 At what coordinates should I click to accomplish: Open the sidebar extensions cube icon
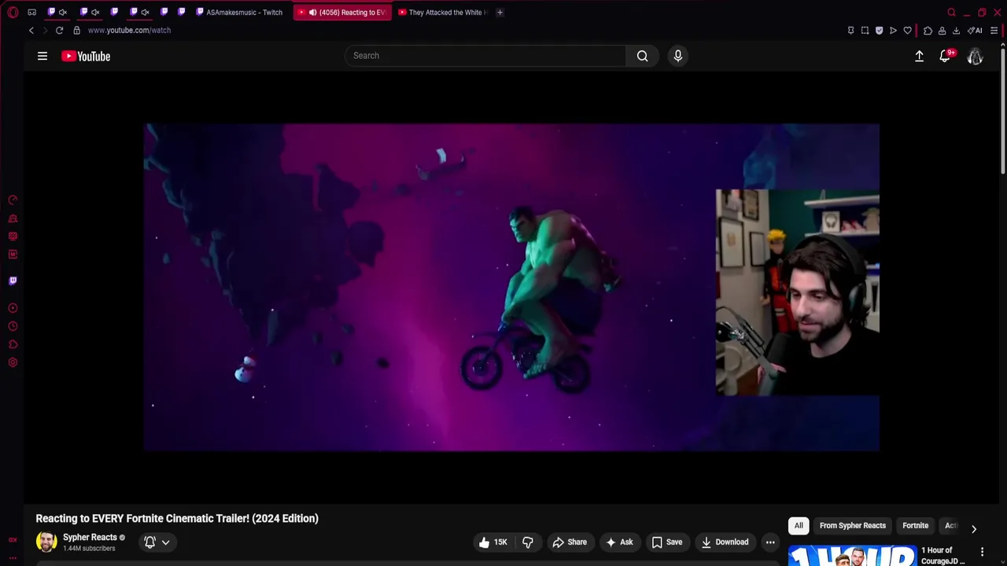pyautogui.click(x=13, y=344)
